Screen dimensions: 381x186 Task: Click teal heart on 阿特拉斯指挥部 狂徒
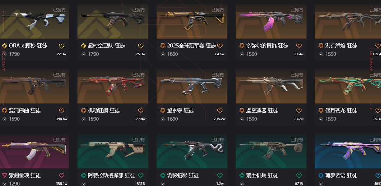[x=141, y=175]
